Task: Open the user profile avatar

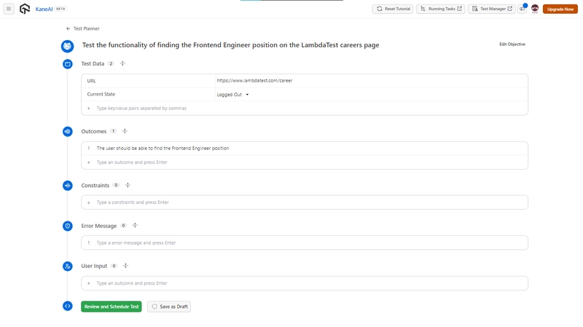Action: point(535,9)
